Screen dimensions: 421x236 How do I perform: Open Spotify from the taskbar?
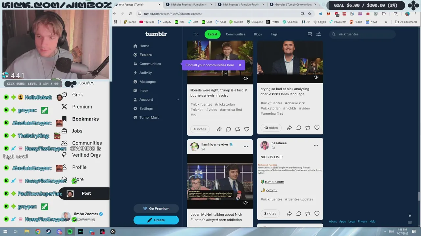pos(70,232)
